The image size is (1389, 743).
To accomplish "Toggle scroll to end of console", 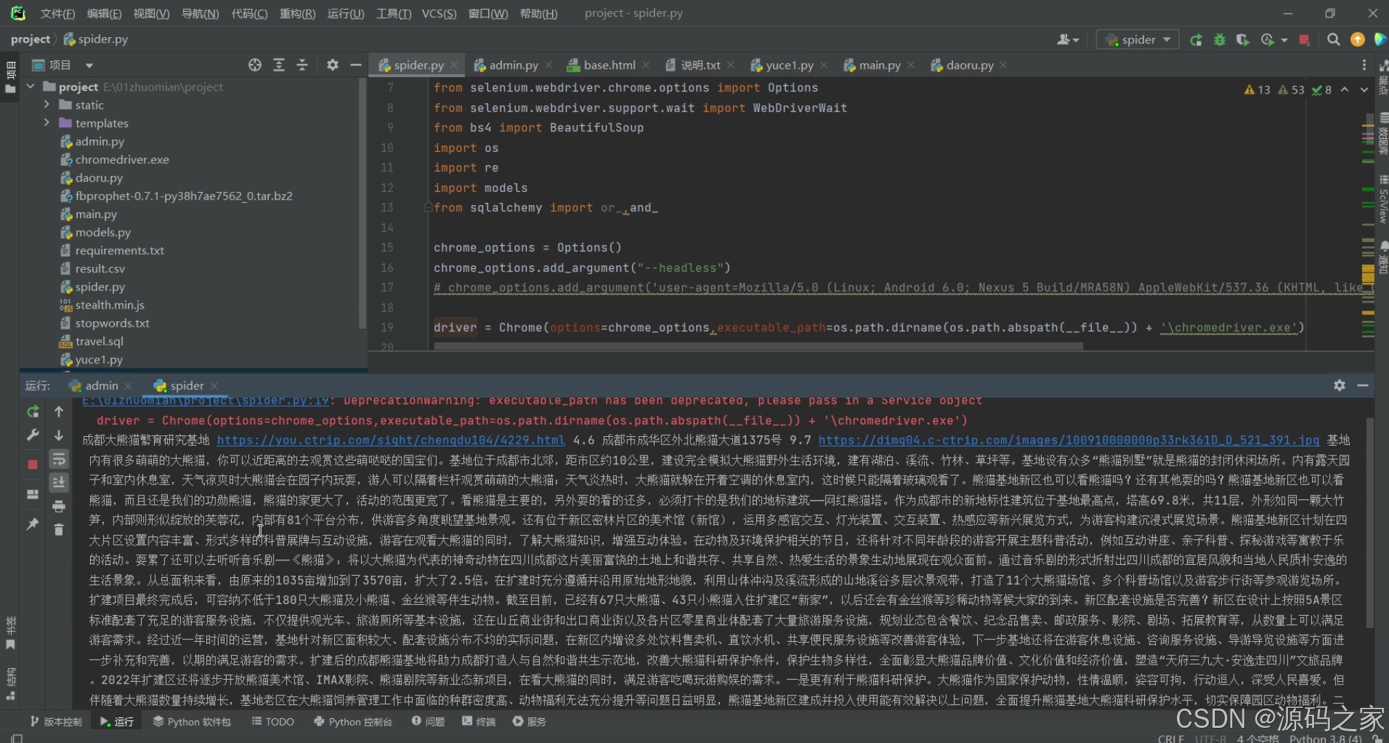I will point(58,482).
